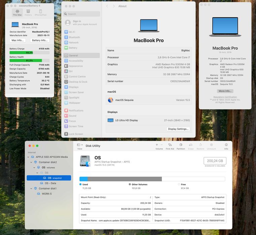Click remove Volume minus button
The width and height of the screenshot is (256, 235).
click(x=162, y=145)
